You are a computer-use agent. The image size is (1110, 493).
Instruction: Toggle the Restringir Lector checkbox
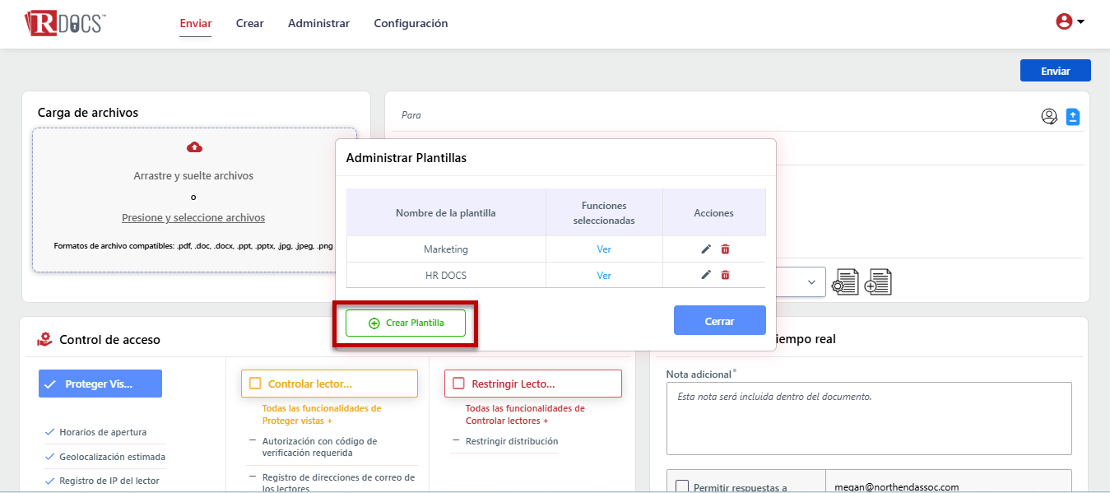pyautogui.click(x=458, y=384)
